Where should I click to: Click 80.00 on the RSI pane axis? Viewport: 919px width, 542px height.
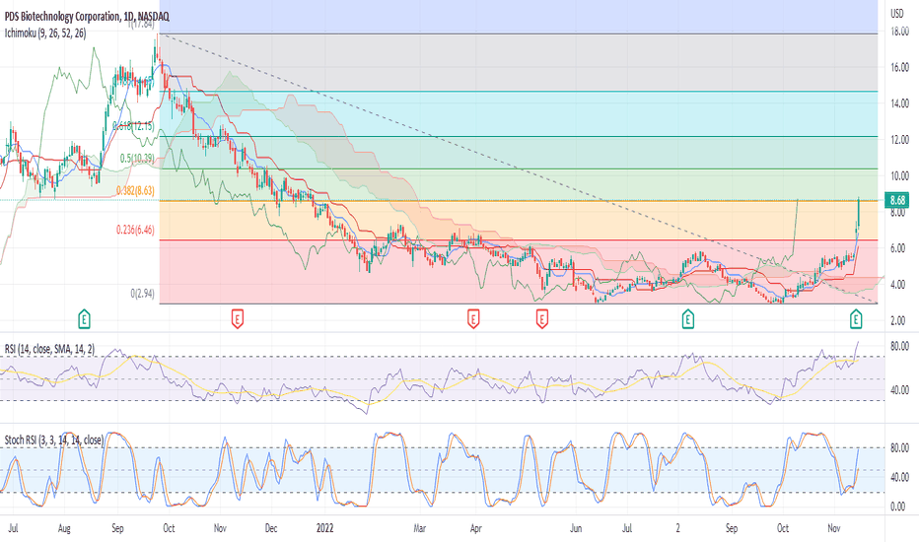pyautogui.click(x=899, y=347)
